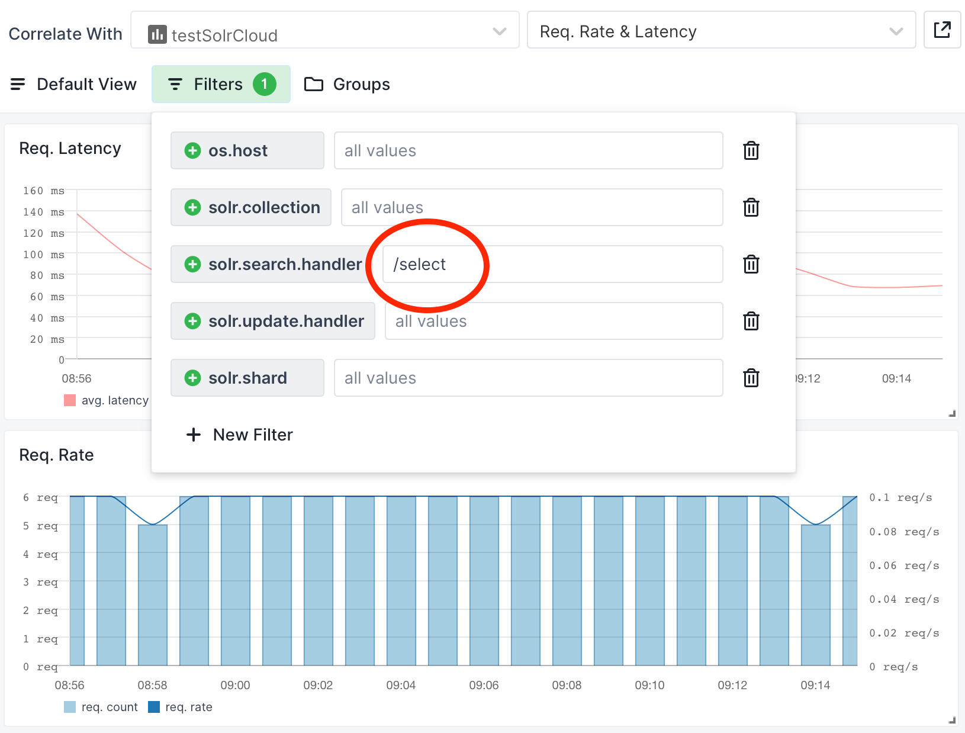Open the testSolrCloud app dropdown
Screen dimensions: 965x733
324,30
